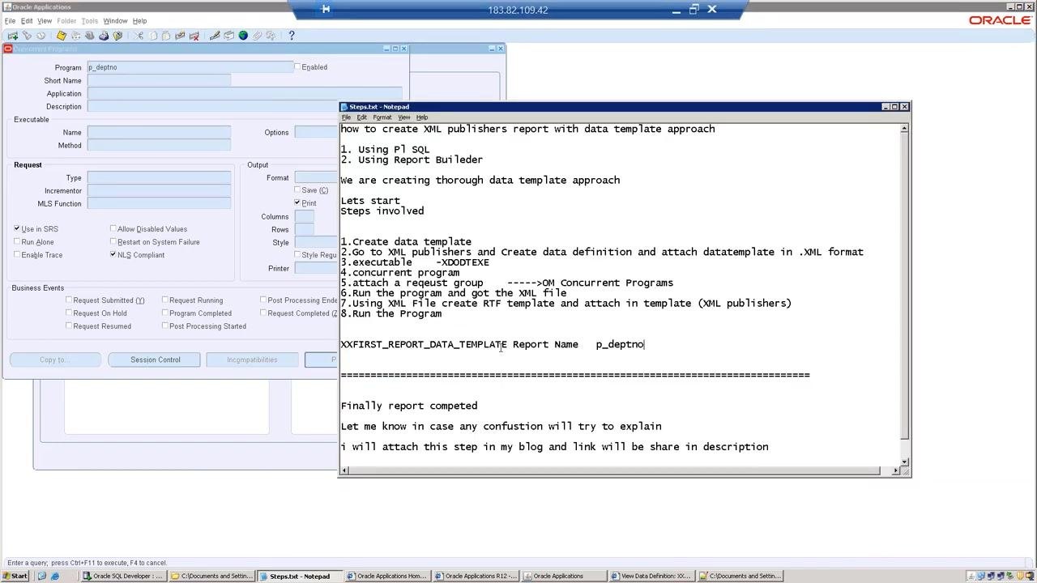
Task: Click the Translations globe icon
Action: pyautogui.click(x=243, y=36)
